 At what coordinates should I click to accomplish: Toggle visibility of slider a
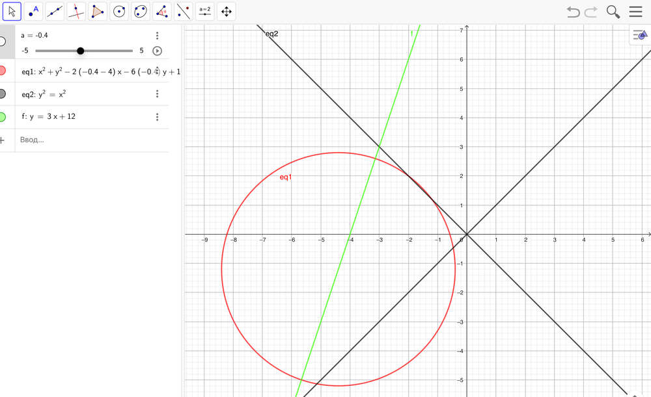pyautogui.click(x=3, y=42)
